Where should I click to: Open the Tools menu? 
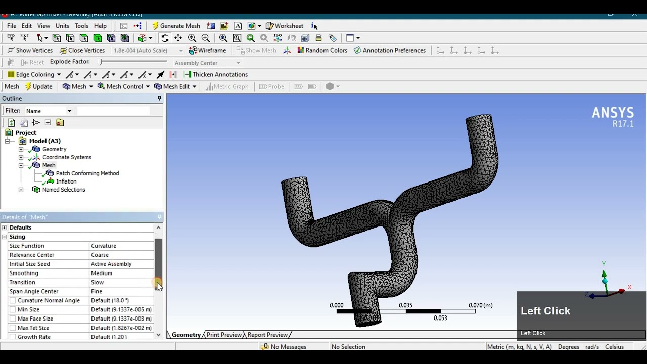pos(81,26)
